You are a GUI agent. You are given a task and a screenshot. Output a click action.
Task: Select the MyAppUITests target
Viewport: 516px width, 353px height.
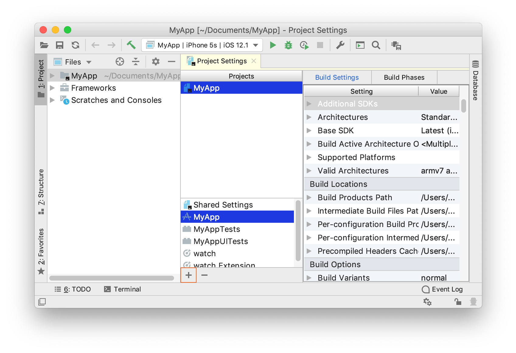238,241
